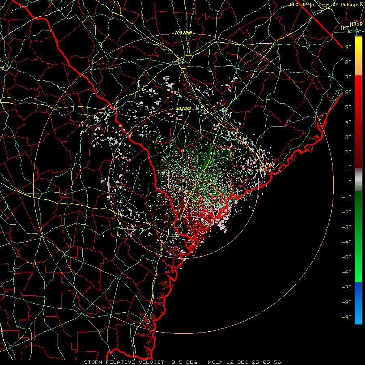
Task: Click the "60" value on velocity scale
Action: [x=348, y=92]
